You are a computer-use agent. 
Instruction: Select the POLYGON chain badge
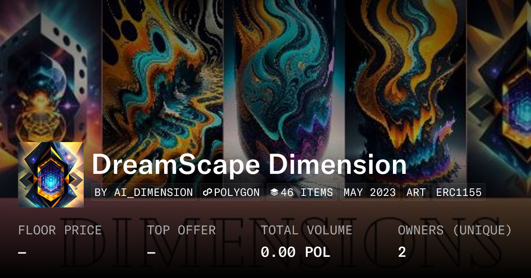coord(231,192)
